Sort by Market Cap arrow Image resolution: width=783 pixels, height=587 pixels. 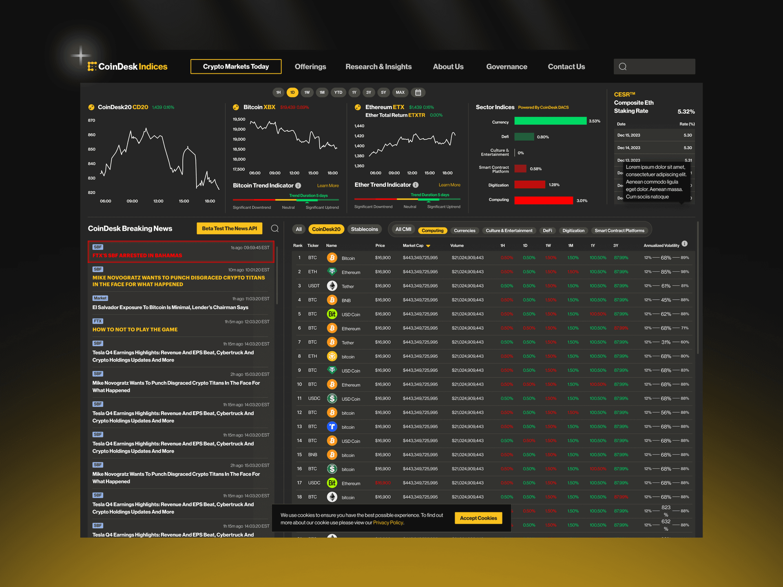click(428, 246)
